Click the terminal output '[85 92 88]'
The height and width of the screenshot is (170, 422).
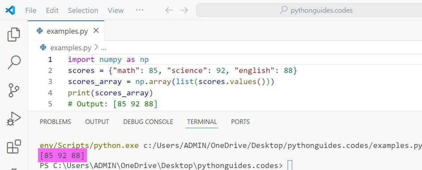62,155
